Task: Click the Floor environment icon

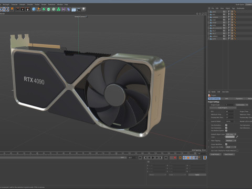Action: [x=73, y=9]
